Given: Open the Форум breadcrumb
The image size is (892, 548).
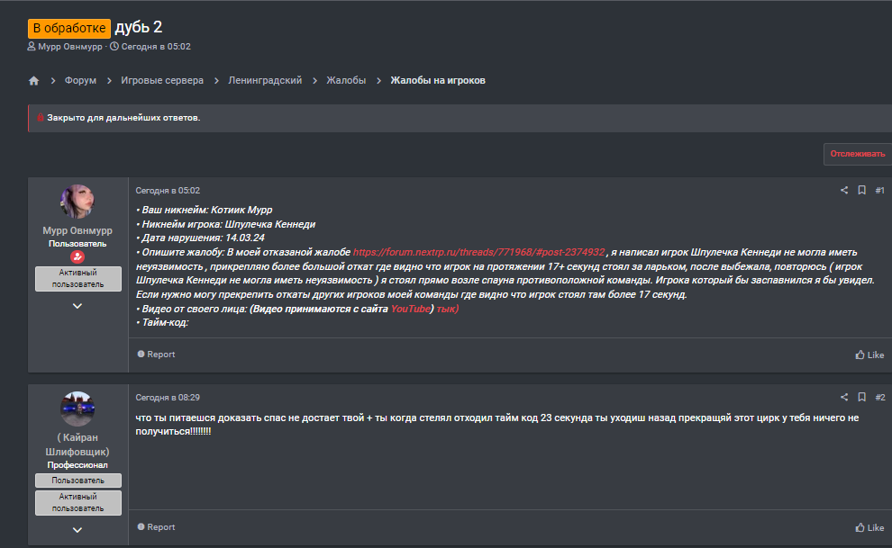Looking at the screenshot, I should tap(80, 81).
